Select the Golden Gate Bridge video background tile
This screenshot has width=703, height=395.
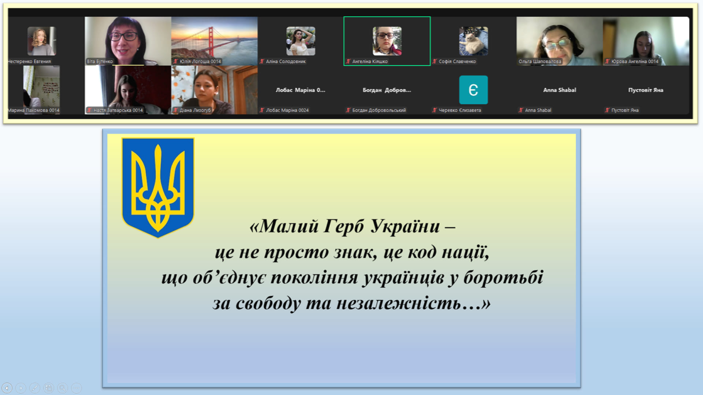[214, 41]
